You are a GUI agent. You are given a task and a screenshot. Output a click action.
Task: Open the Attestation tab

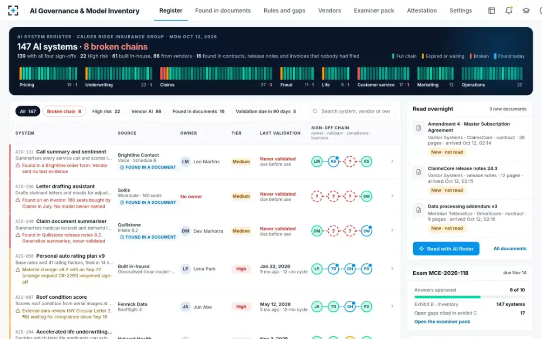click(x=422, y=10)
